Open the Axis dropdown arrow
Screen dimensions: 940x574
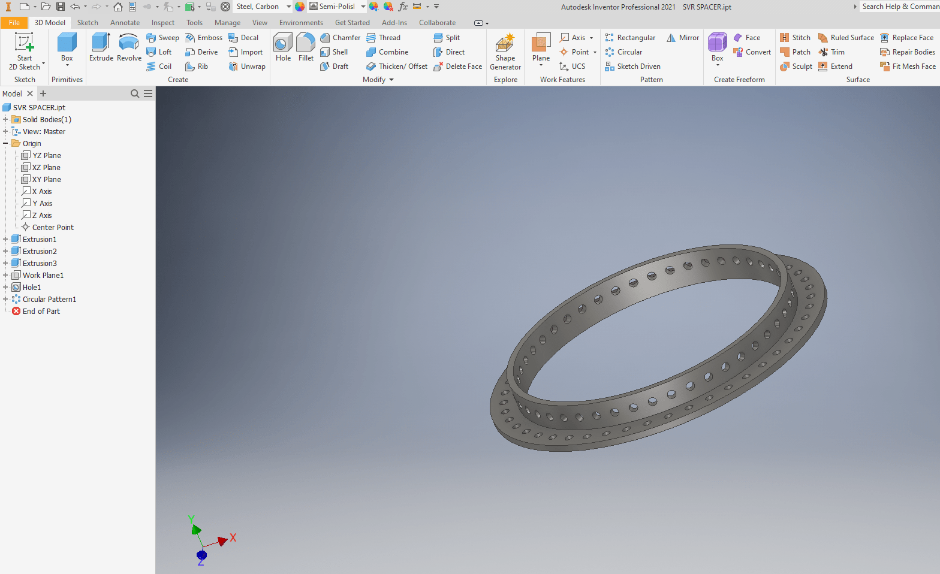(591, 38)
